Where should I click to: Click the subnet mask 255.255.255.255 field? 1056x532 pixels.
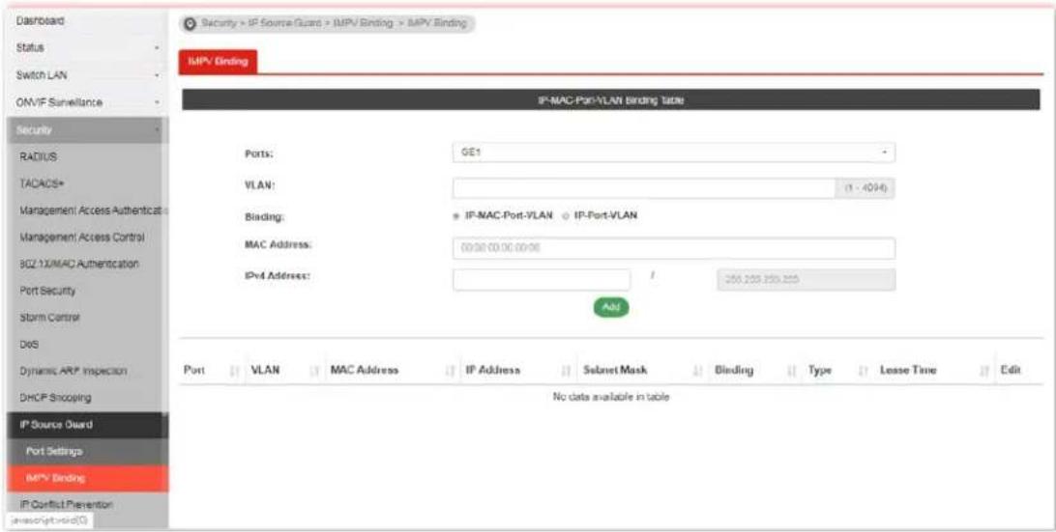(807, 280)
